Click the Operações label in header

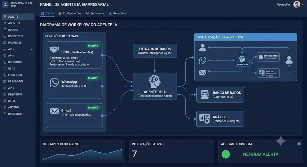284,4
